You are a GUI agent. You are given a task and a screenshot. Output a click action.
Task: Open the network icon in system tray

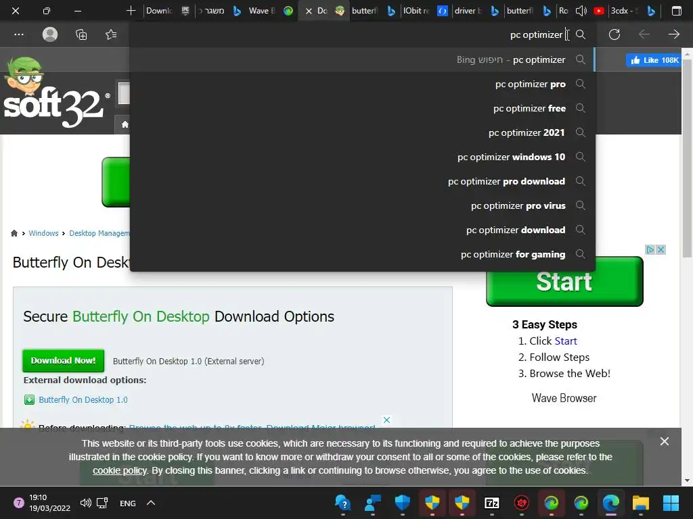pos(103,503)
